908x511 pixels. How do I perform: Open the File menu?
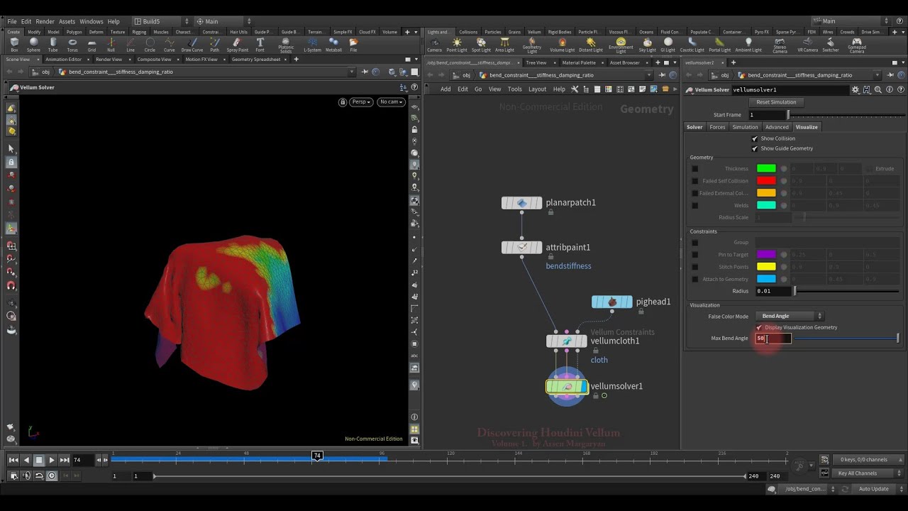[x=12, y=21]
